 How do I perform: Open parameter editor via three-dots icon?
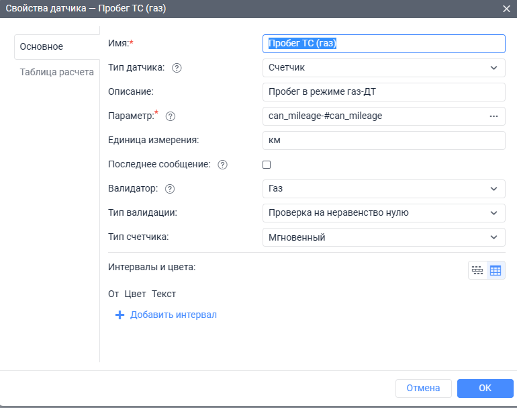coord(494,116)
